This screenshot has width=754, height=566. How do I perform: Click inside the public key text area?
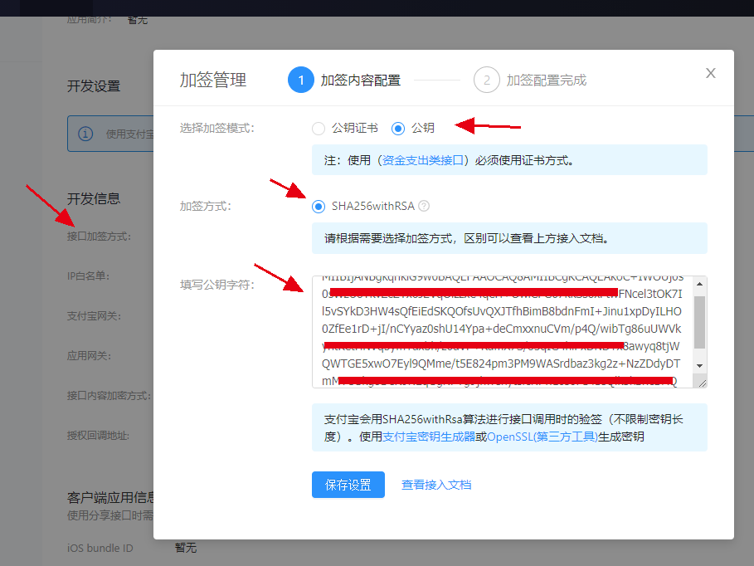pos(503,332)
